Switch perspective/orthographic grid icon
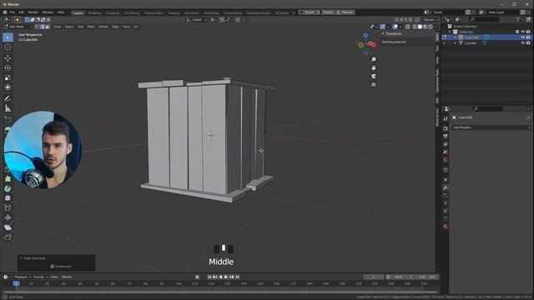Viewport: 534px width, 300px height. 374,85
